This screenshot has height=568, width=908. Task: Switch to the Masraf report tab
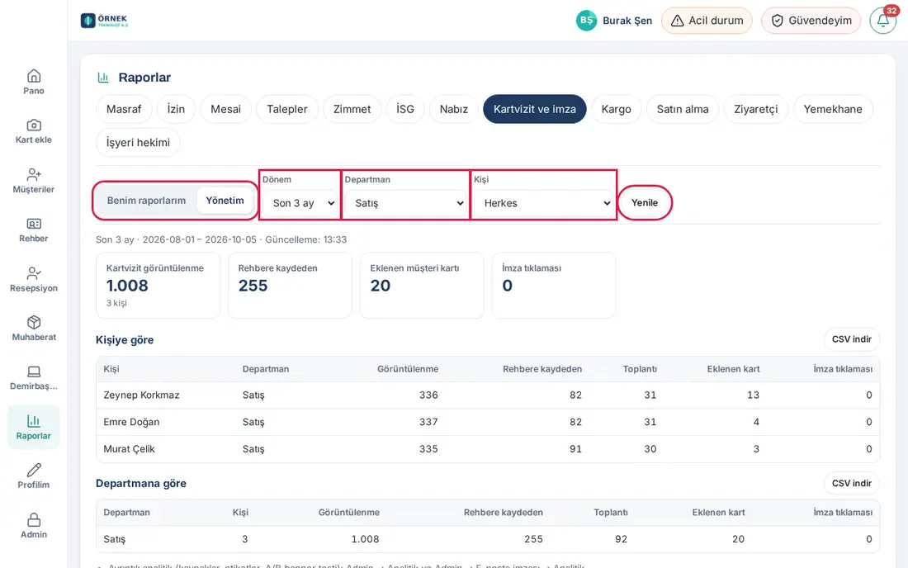pos(124,109)
